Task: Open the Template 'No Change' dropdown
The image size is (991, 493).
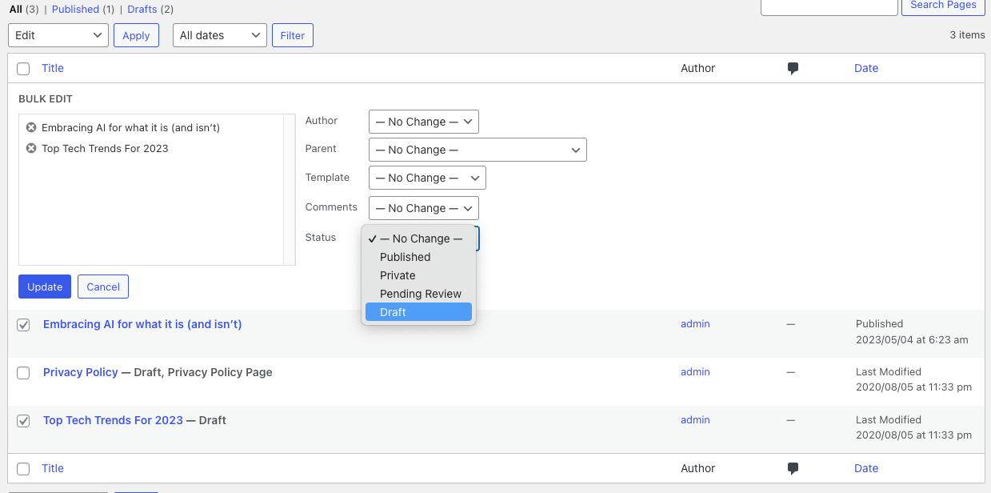Action: (x=427, y=178)
